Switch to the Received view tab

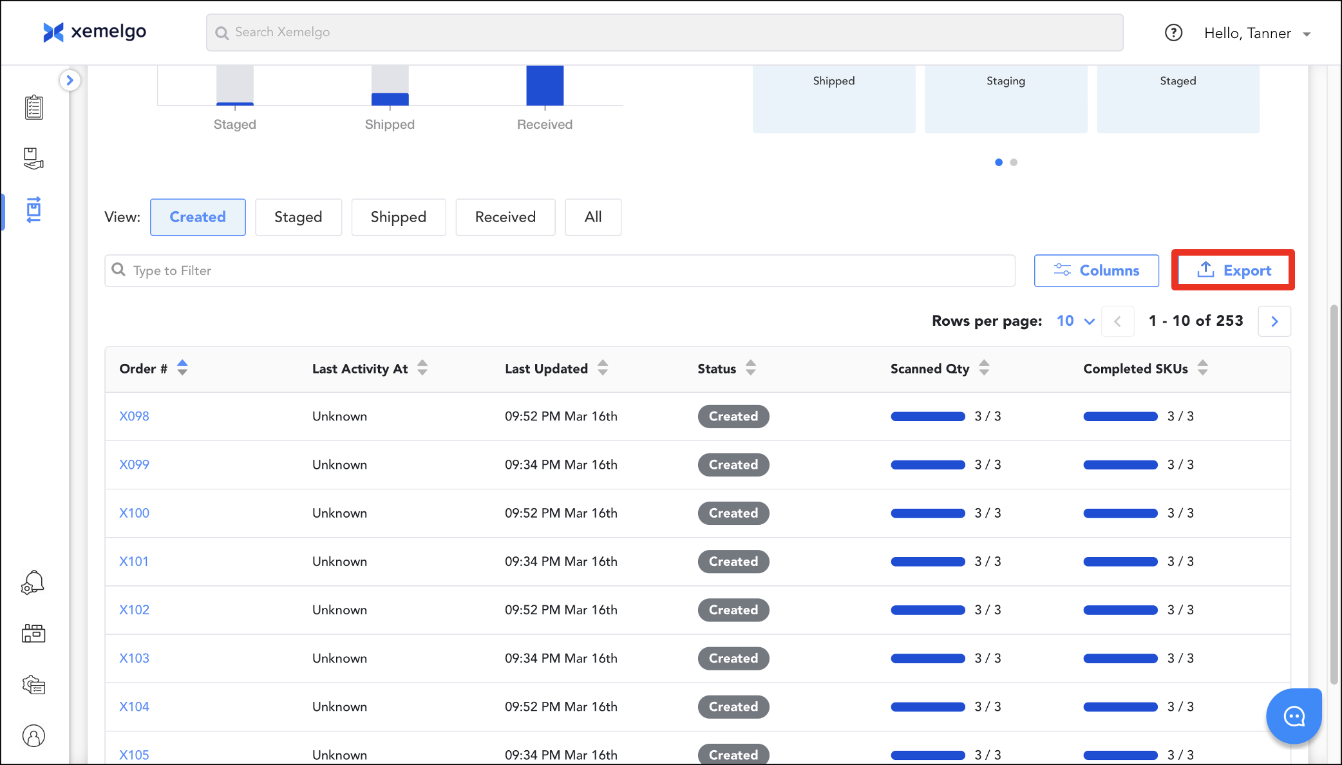[505, 217]
